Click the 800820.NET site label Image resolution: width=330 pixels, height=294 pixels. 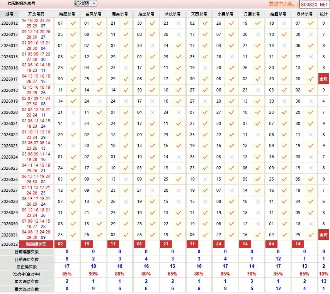[314, 4]
